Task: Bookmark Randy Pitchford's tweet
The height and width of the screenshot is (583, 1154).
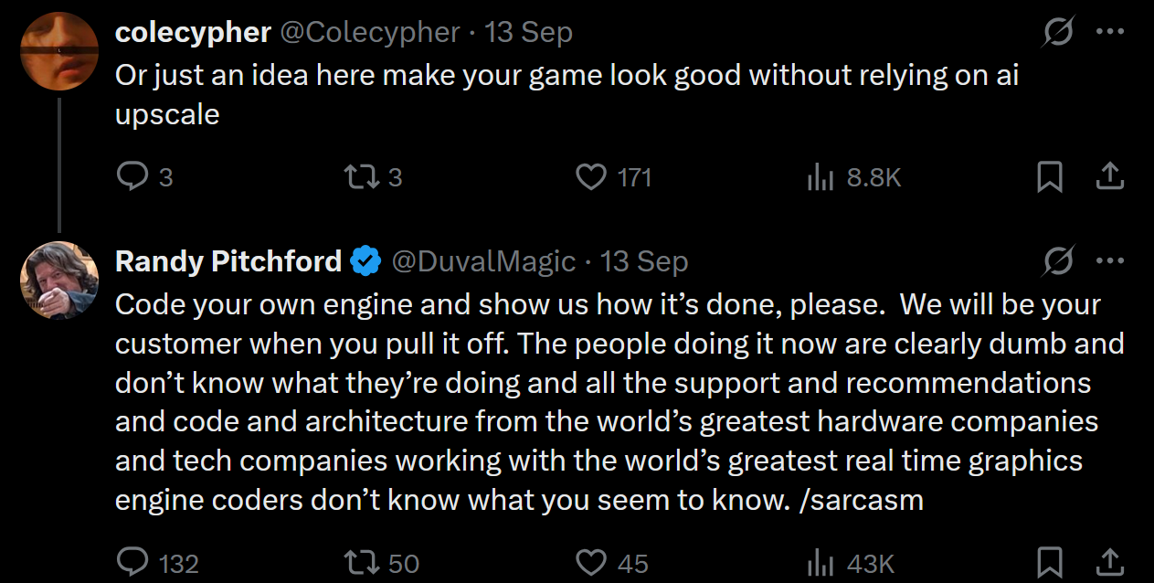Action: pyautogui.click(x=1050, y=562)
